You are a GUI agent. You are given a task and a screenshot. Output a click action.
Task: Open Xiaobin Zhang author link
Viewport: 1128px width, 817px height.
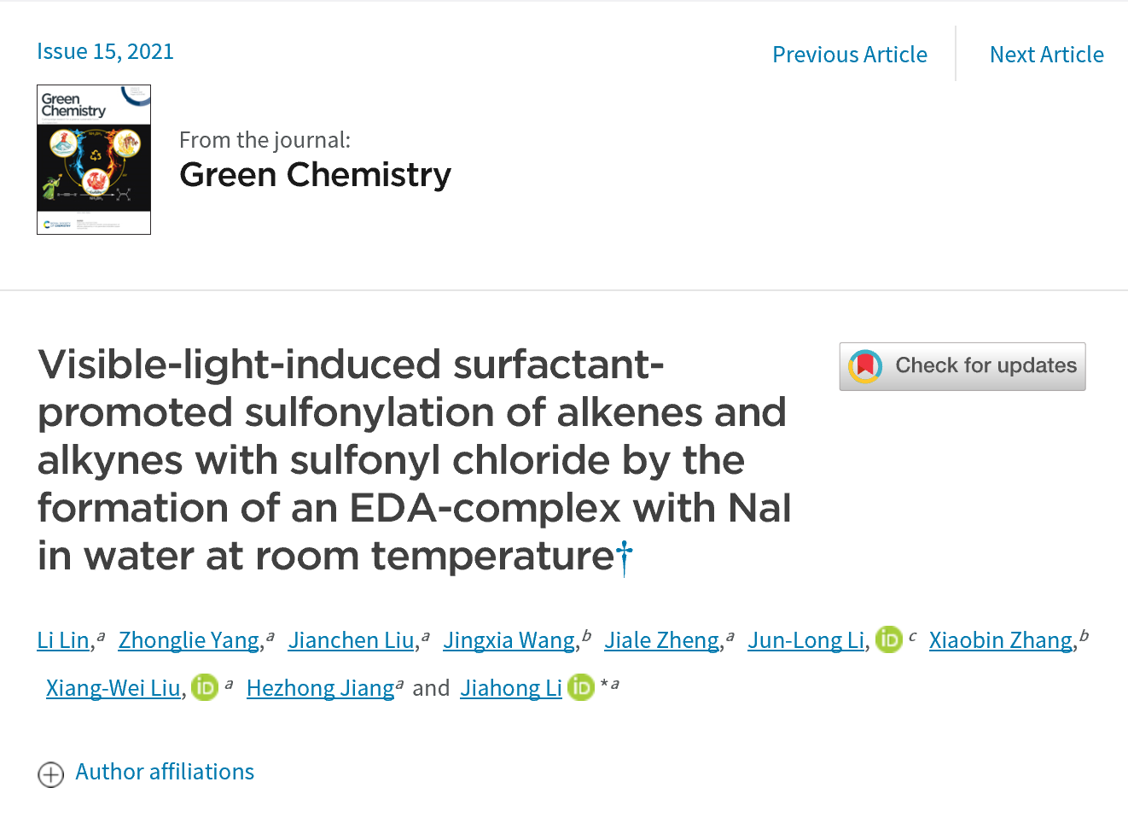point(1000,640)
